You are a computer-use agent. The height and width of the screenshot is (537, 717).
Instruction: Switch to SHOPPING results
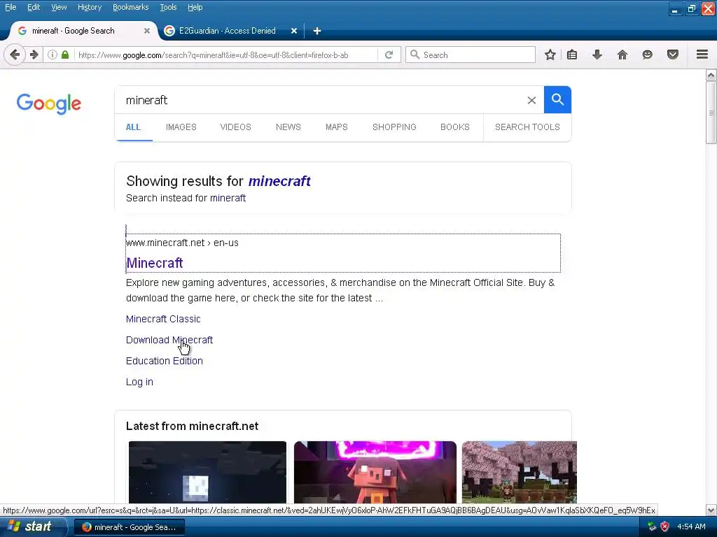click(x=394, y=127)
